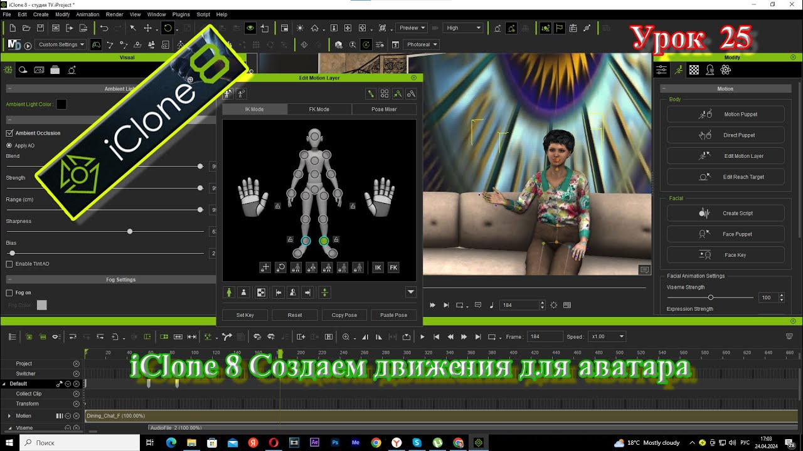Toggle the Ambient Occlusion checkbox
This screenshot has width=803, height=451.
(9, 133)
